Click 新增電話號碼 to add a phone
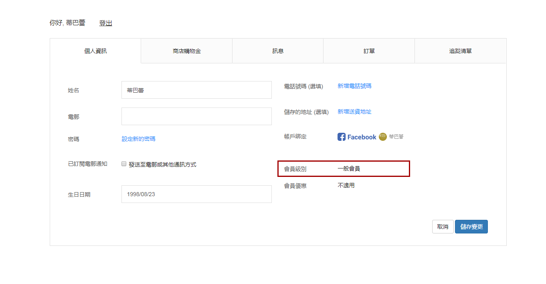 pyautogui.click(x=354, y=86)
